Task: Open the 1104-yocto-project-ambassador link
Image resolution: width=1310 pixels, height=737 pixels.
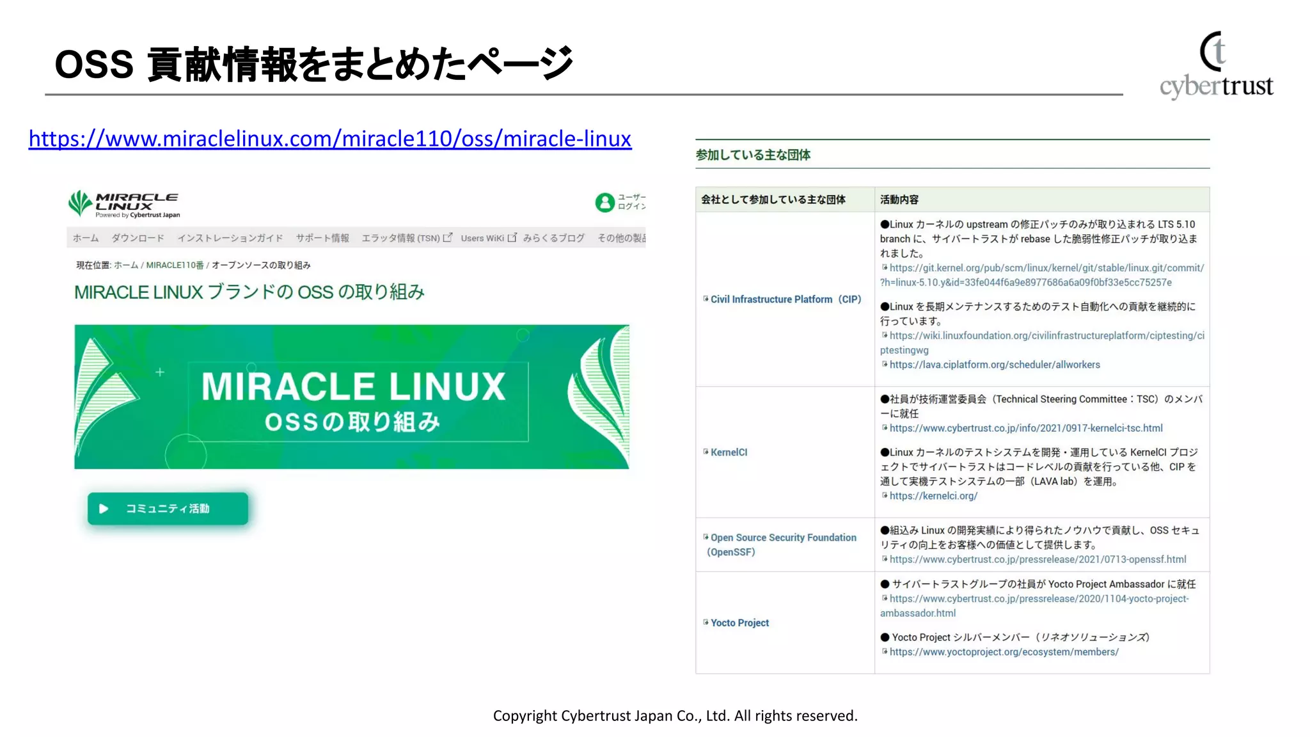Action: (1034, 606)
